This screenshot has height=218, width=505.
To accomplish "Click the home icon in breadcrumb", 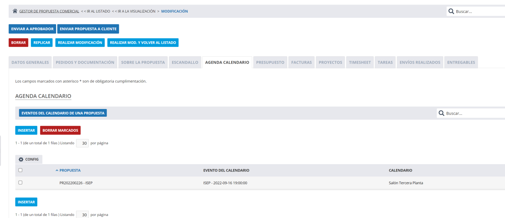I will point(15,11).
